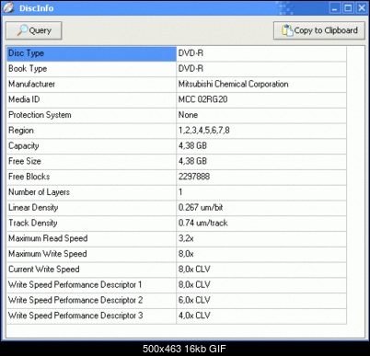Image resolution: width=370 pixels, height=356 pixels.
Task: Select the Free Blocks row label
Action: click(x=91, y=177)
